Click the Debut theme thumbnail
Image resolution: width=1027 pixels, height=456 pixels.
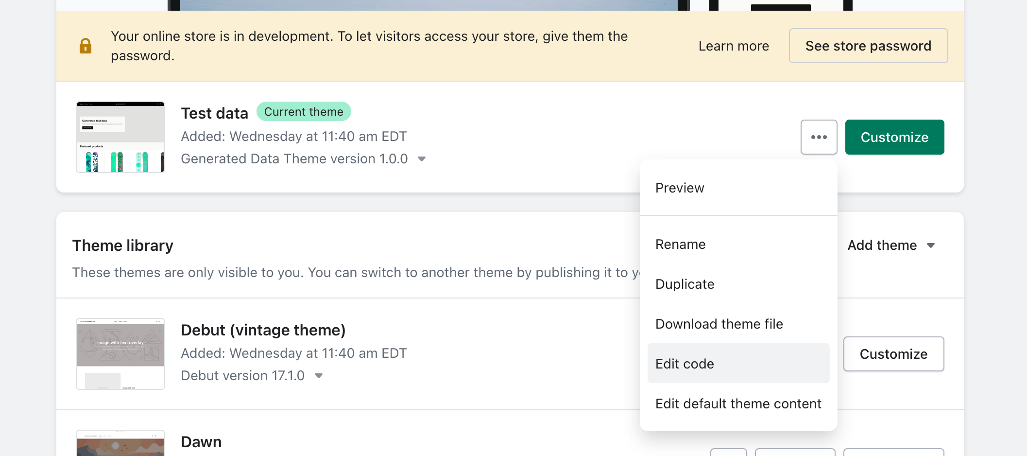coord(120,354)
